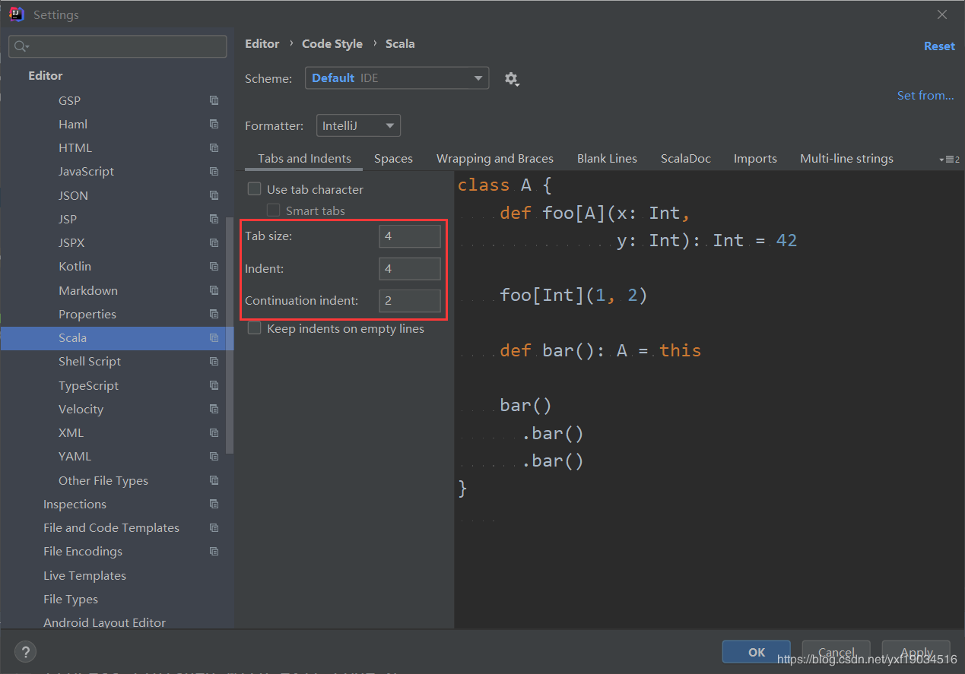The height and width of the screenshot is (674, 965).
Task: Click the copy icon beside Velocity
Action: pos(214,409)
